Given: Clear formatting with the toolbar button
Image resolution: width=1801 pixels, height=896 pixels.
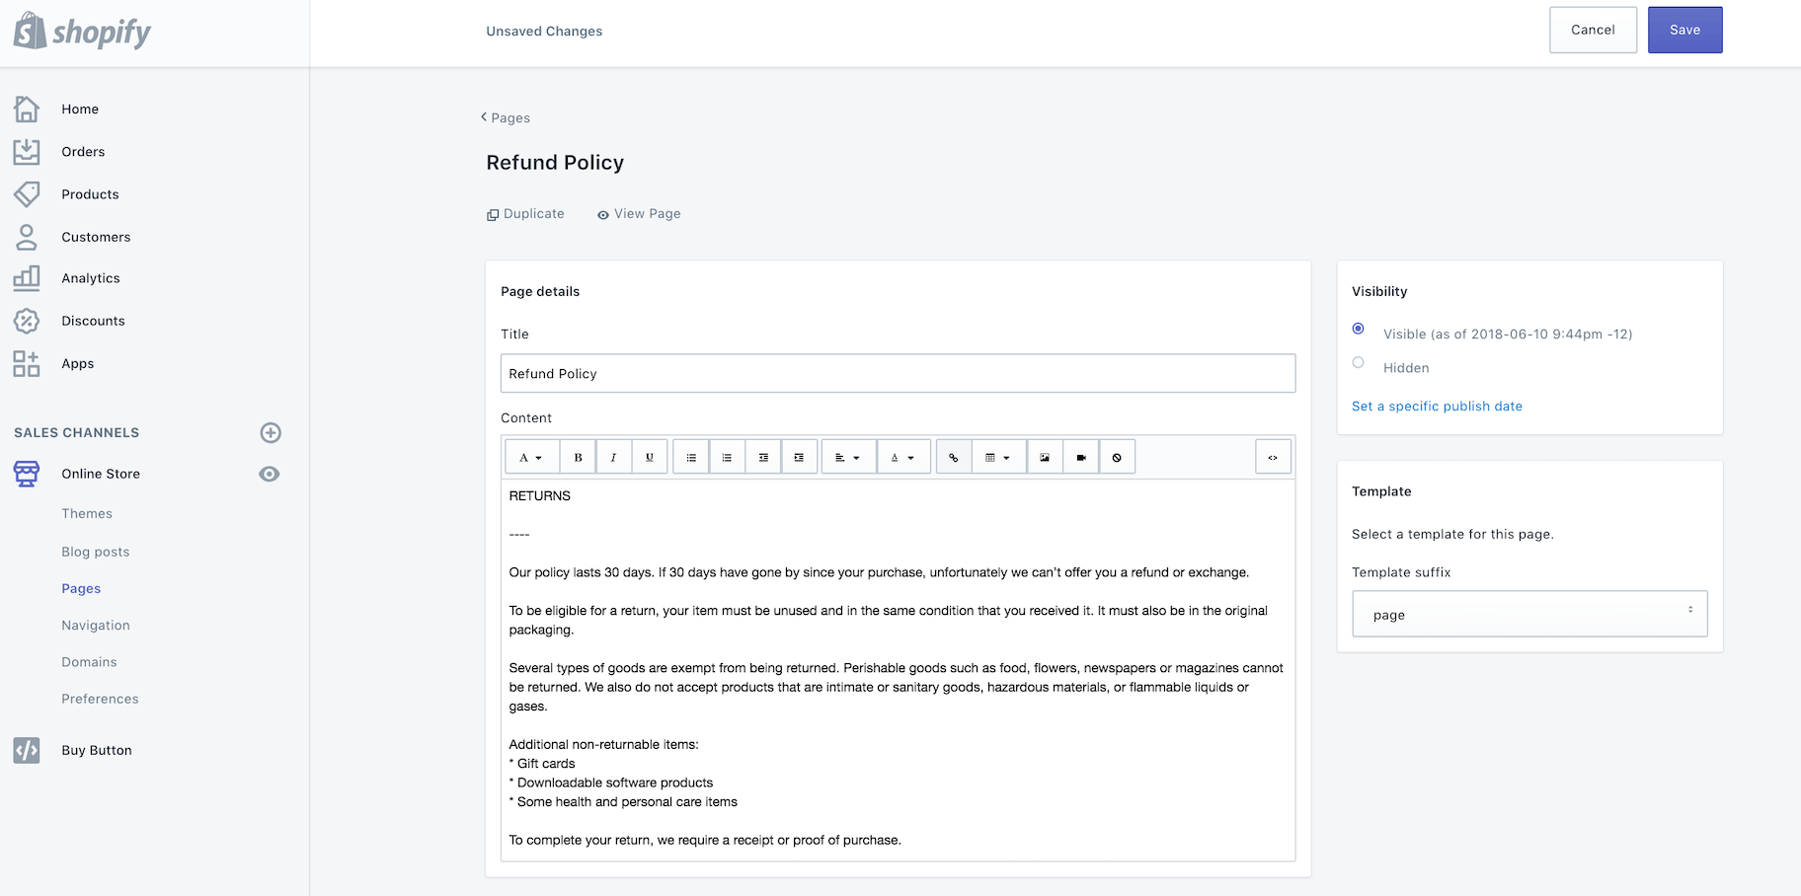Looking at the screenshot, I should (x=1117, y=458).
